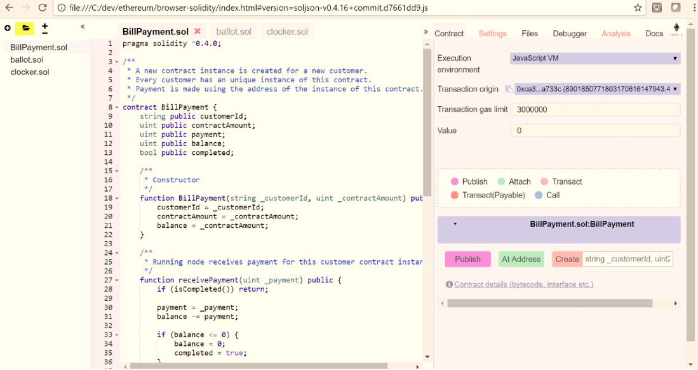Close the BillPayment.sol tab with red X
The width and height of the screenshot is (698, 370).
coord(198,32)
